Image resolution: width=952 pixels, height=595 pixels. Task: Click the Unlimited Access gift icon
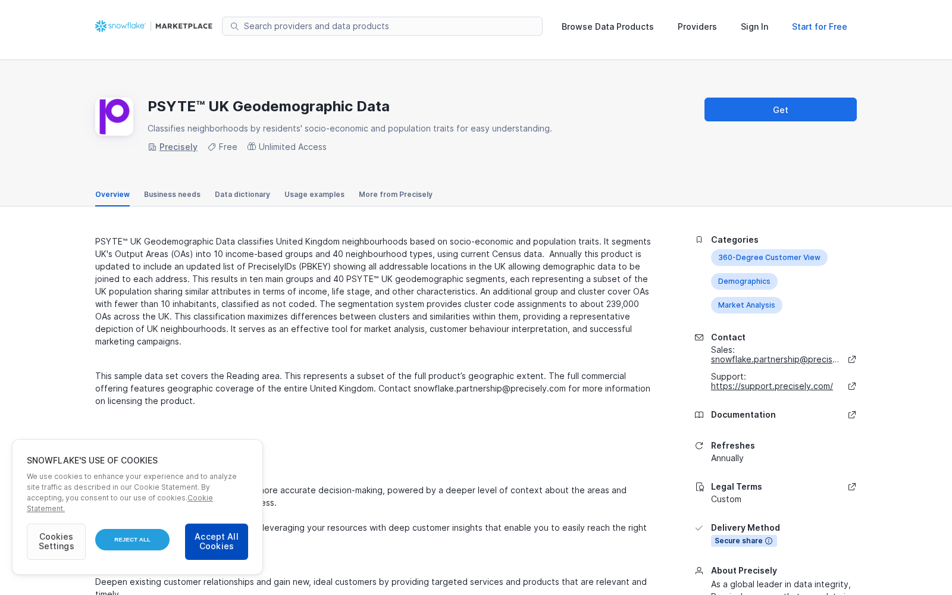click(x=252, y=146)
